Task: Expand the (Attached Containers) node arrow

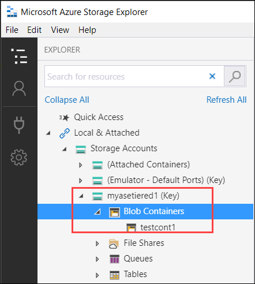Action: tap(81, 165)
